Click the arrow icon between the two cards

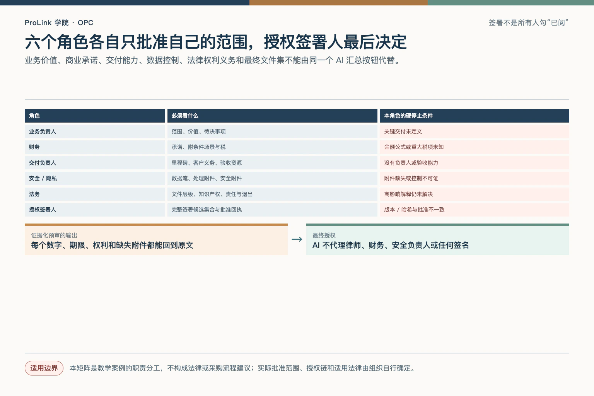(x=297, y=239)
